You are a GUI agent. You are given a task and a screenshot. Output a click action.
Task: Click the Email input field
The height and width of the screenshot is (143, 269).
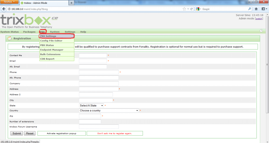coord(93,61)
